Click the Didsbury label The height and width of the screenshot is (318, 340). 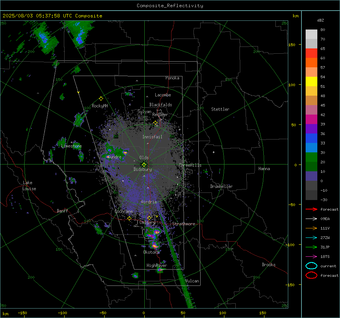(142, 169)
